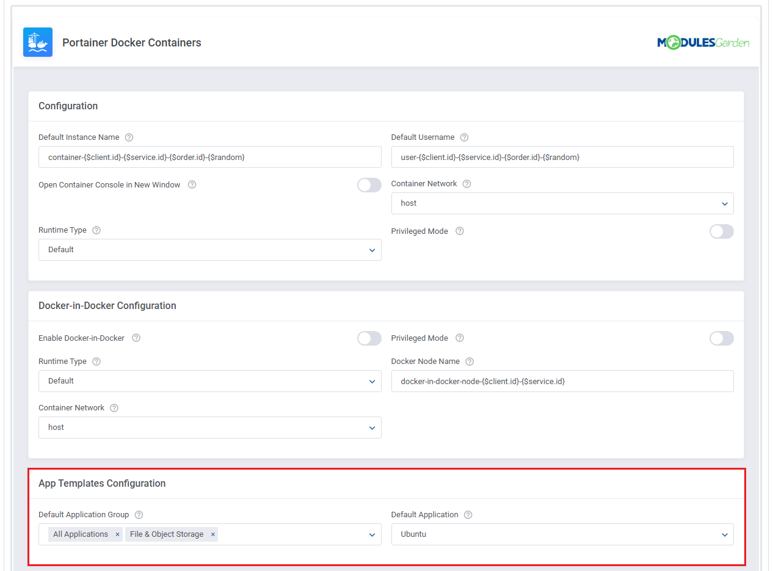Click the Portainer Docker Containers module icon

coord(38,42)
